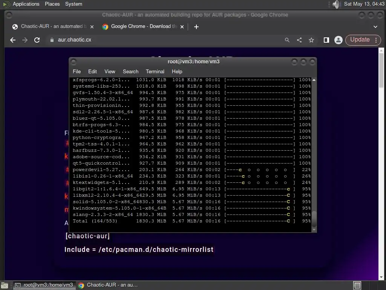This screenshot has width=386, height=290.
Task: Click the Chrome page scrollbar up arrow
Action: tap(381, 50)
